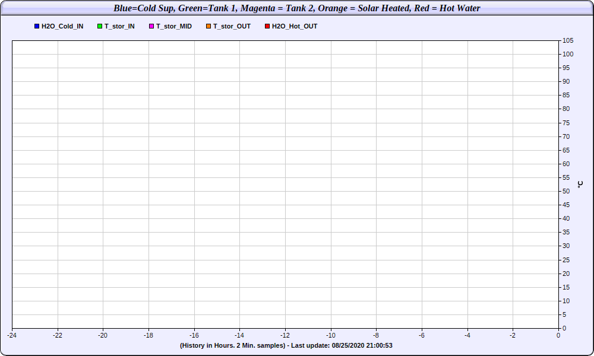
Task: Click the -8 hour axis tick label
Action: point(376,335)
